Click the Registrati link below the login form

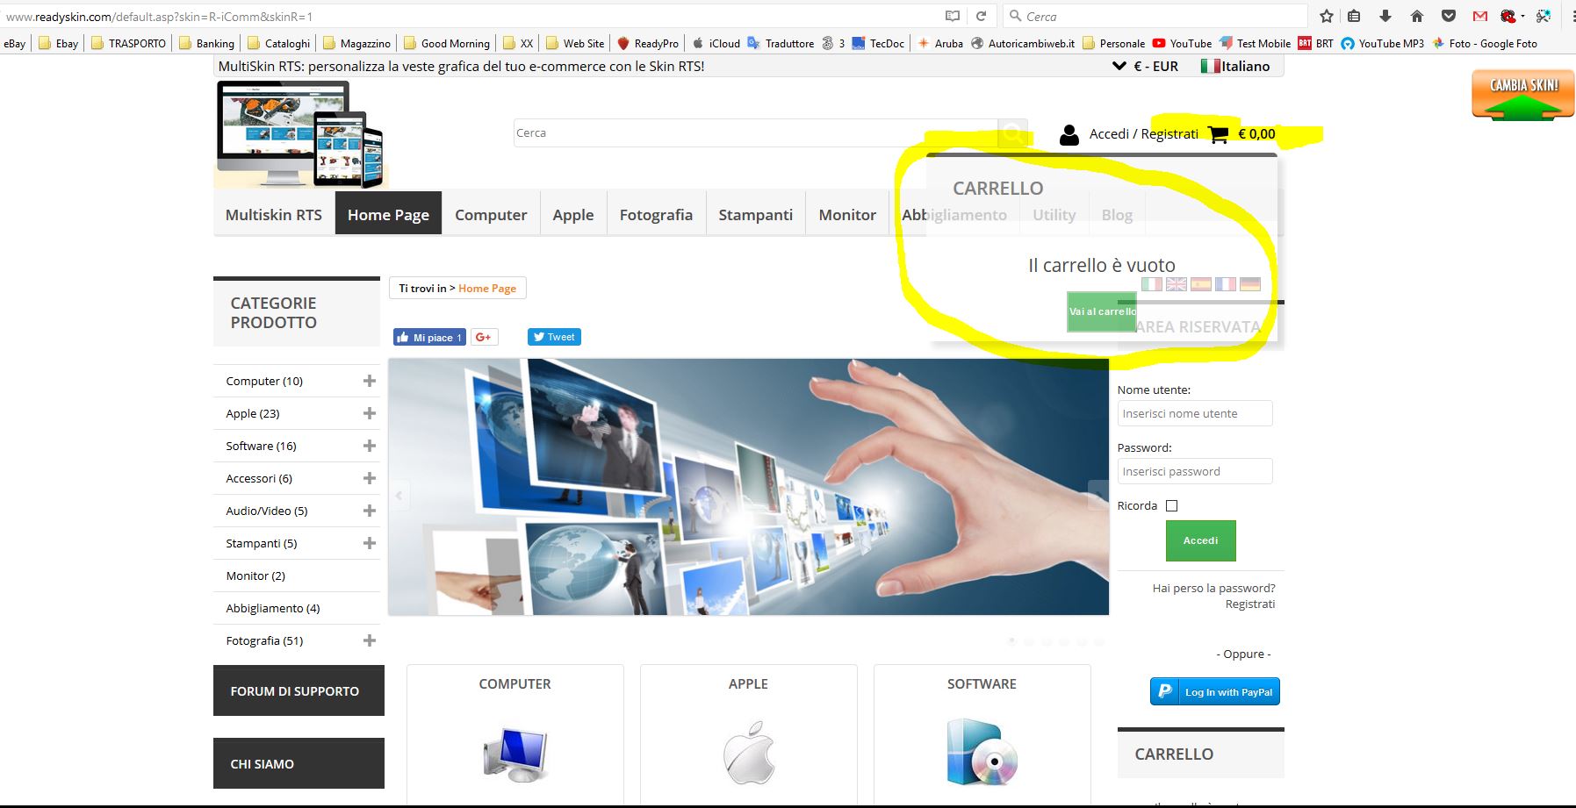1250,604
